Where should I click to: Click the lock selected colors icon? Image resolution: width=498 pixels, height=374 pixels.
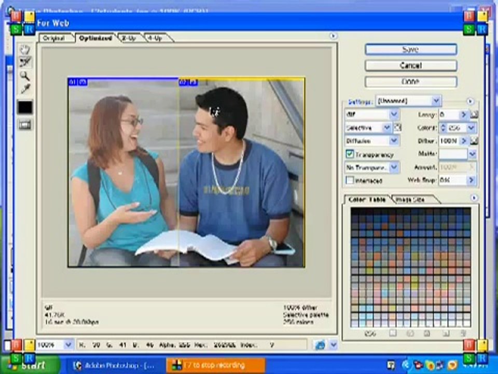click(x=427, y=333)
